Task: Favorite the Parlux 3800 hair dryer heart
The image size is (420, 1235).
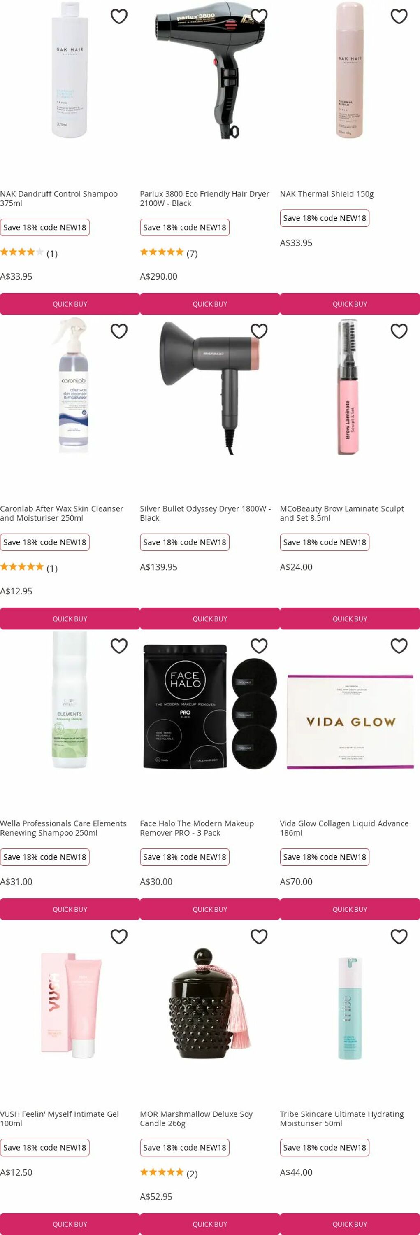Action: coord(259,16)
